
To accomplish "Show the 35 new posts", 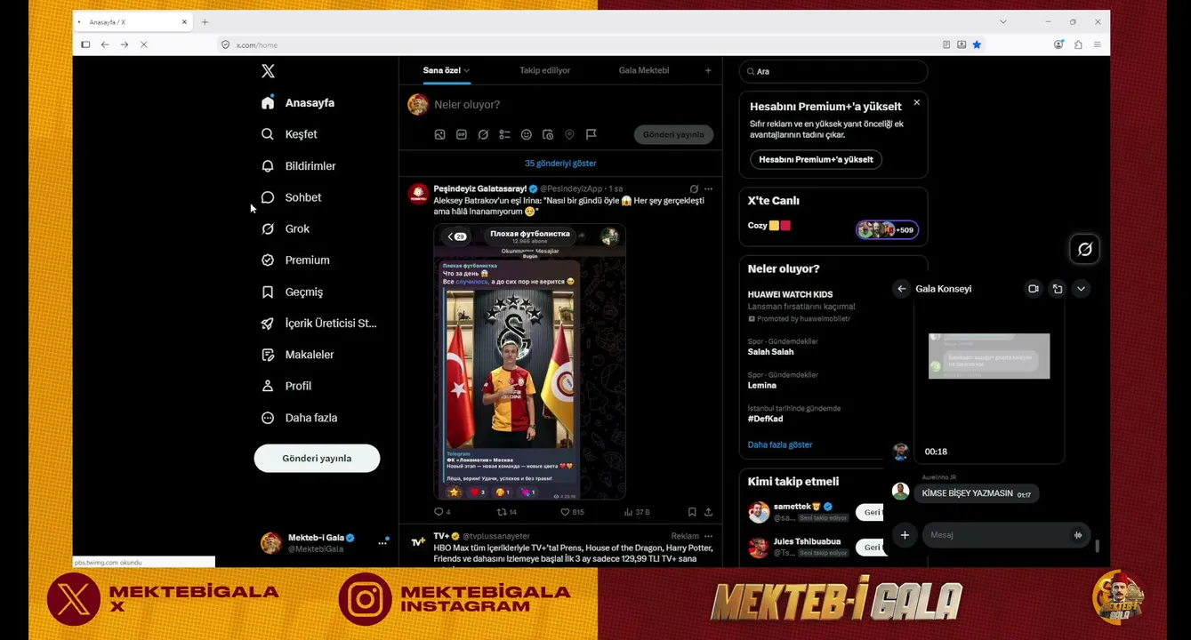I will point(560,164).
